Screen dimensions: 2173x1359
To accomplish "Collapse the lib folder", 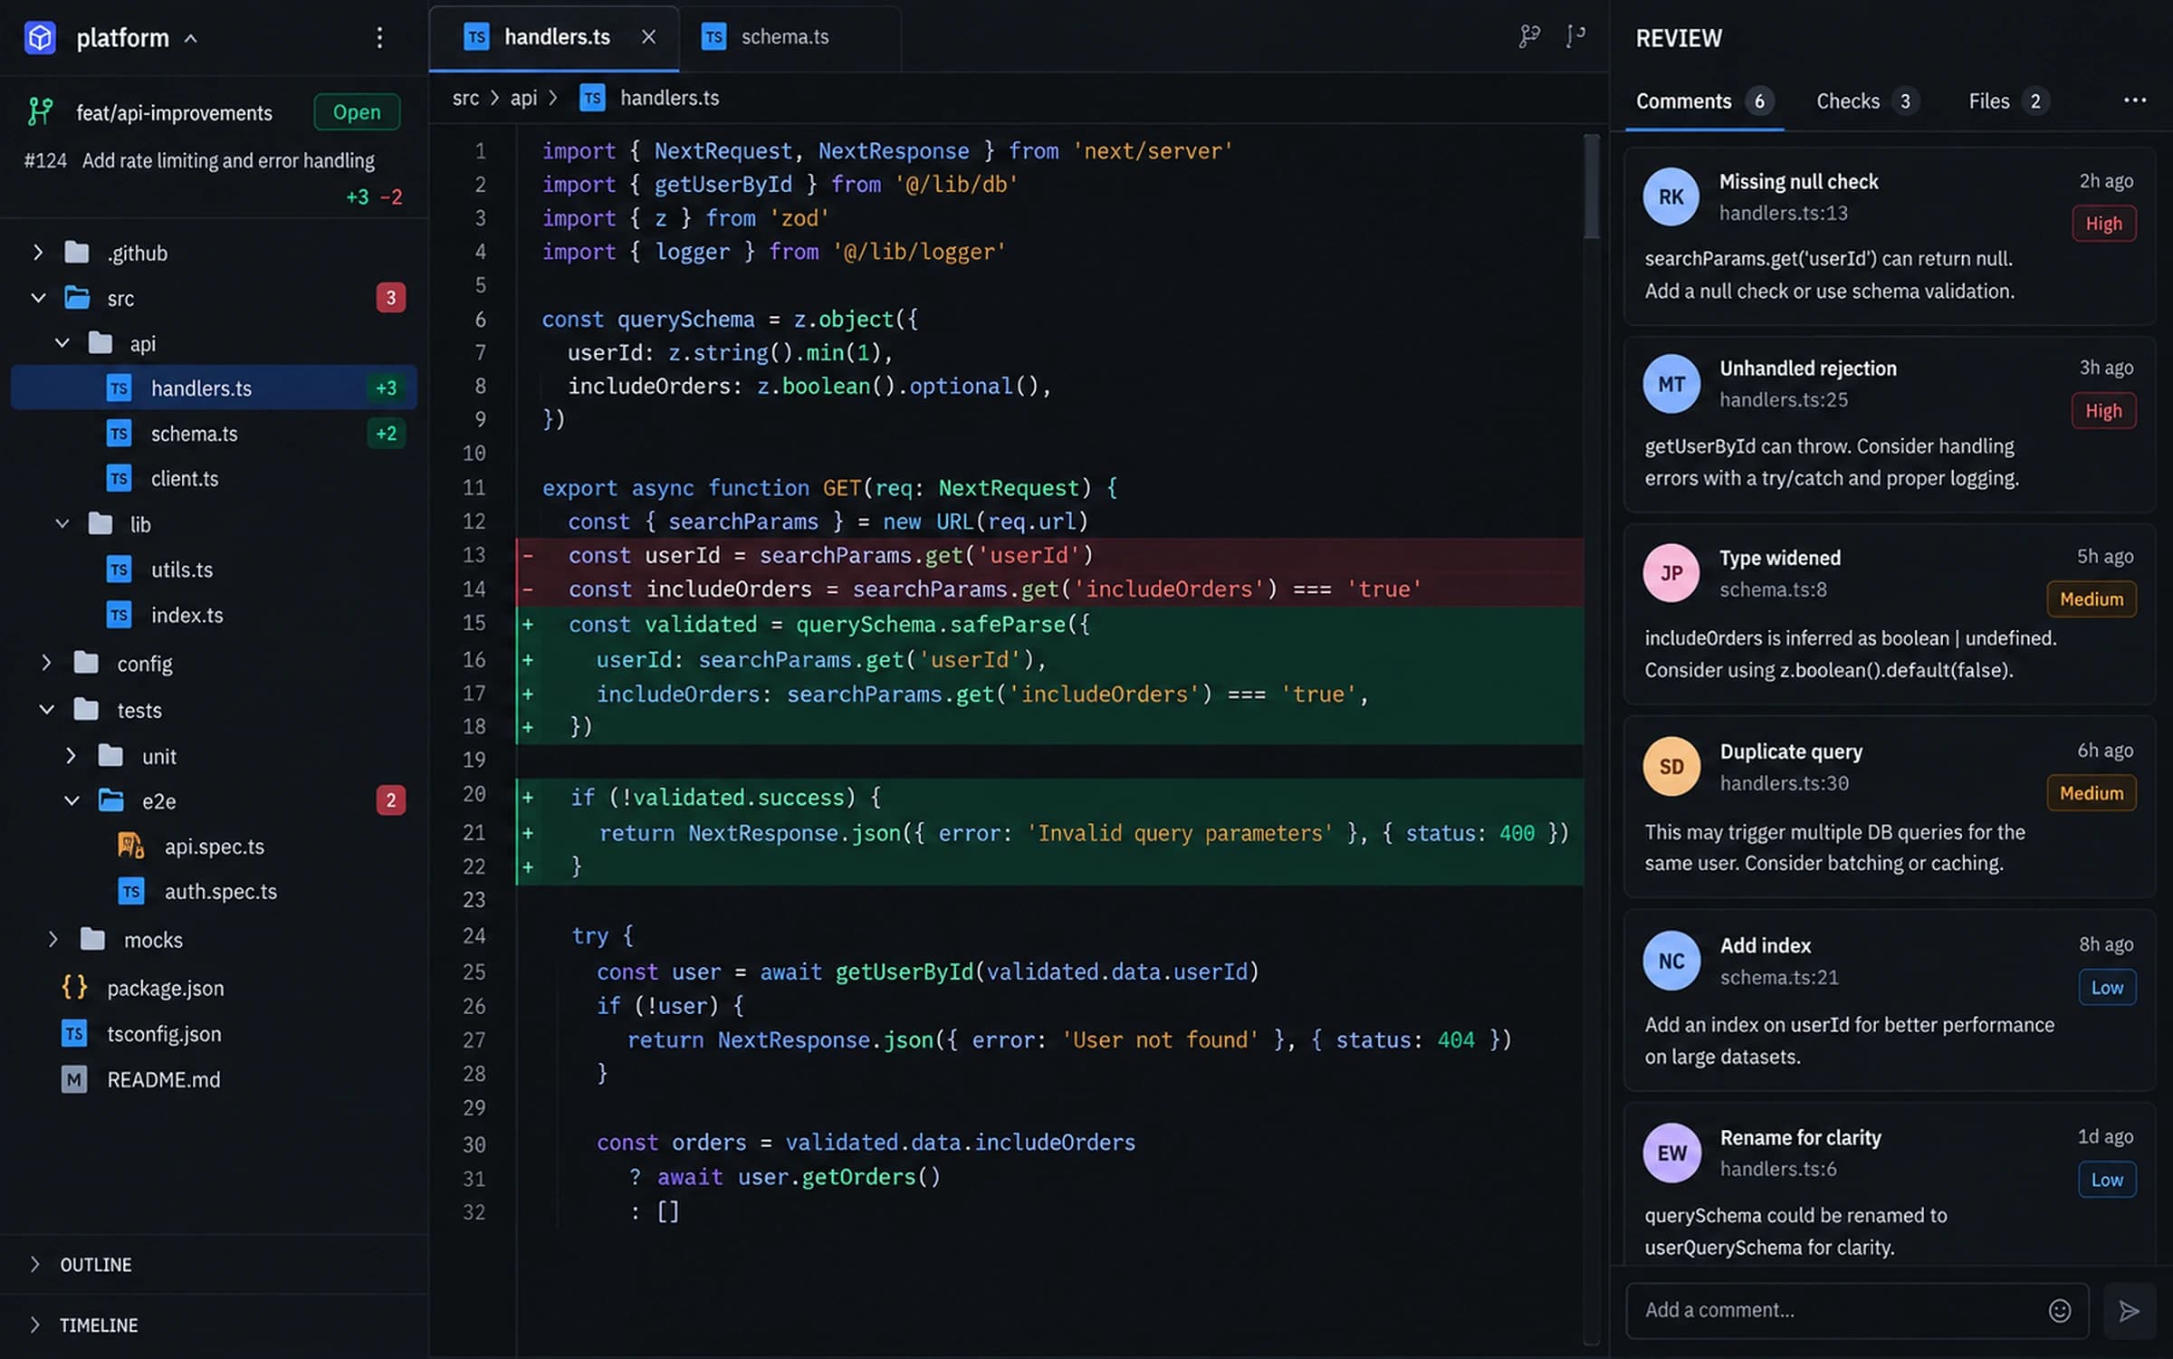I will [x=62, y=523].
